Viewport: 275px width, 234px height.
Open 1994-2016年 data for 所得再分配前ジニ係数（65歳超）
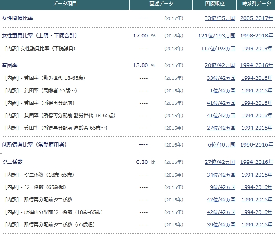pos(257,225)
